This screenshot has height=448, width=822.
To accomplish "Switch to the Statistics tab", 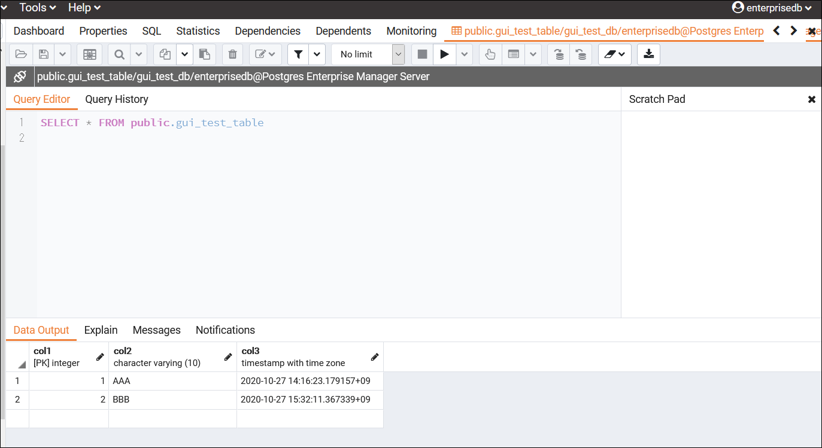I will [198, 31].
